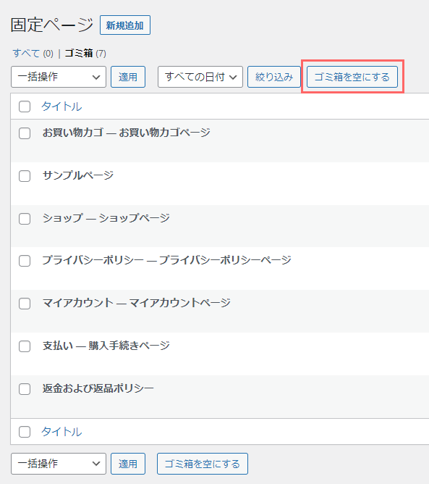429x484 pixels.
Task: Tick the 返金および返品ポリシー checkbox
Action: coord(25,389)
